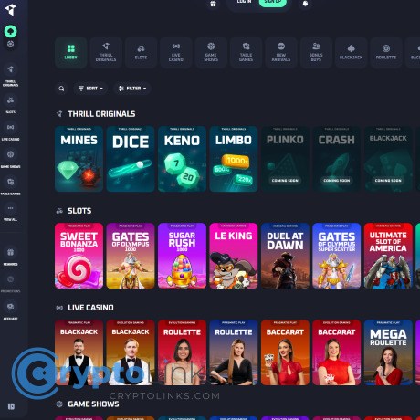Viewport: 420px width, 420px height.
Task: Open the Mines game tile
Action: tap(79, 159)
